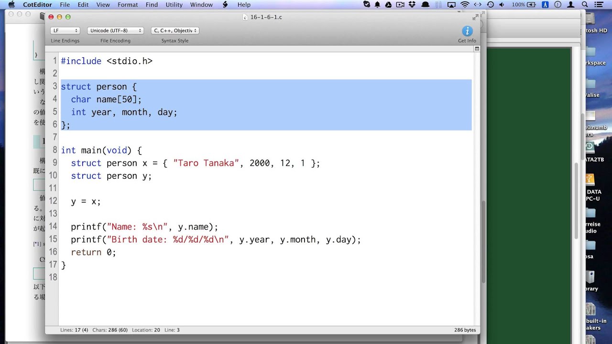Click the "Birth date" printf format string
612x344 pixels.
(168, 239)
